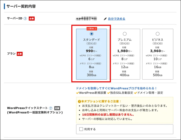Screen dimensions: 181x140
Task: Select the プレミアム plan radio button
Action: click(125, 34)
